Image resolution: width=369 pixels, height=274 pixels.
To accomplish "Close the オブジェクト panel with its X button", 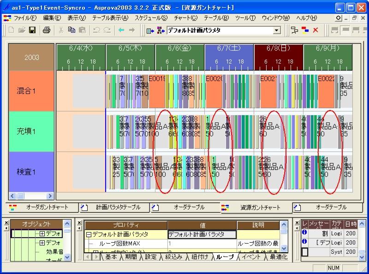I will [6, 222].
